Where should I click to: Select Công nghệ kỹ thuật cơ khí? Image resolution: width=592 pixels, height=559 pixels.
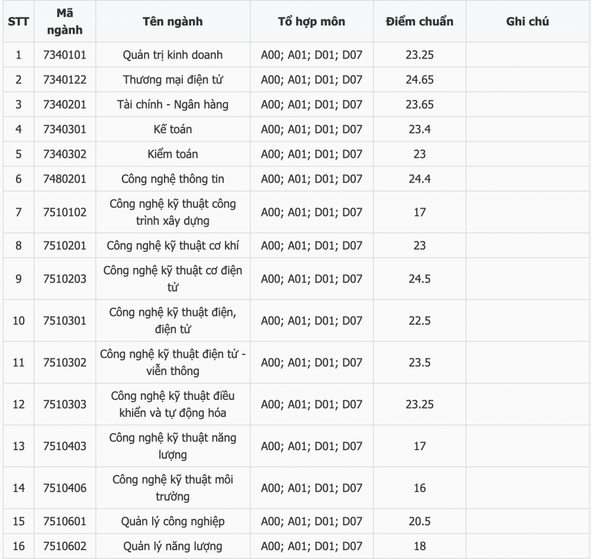[172, 245]
